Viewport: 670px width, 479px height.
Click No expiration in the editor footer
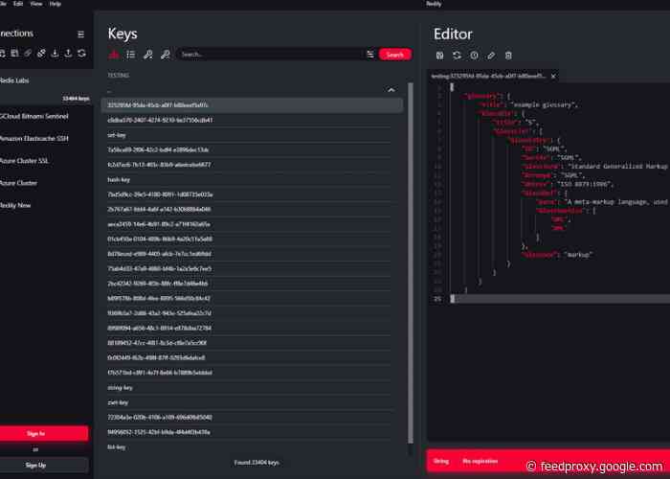point(480,461)
